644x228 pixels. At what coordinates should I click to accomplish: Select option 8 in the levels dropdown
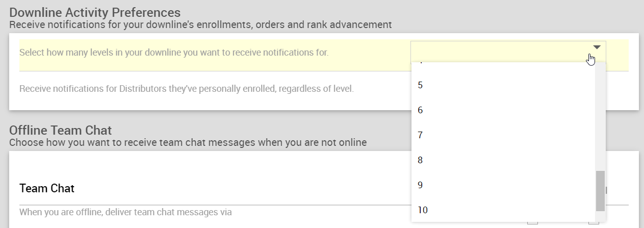pos(420,160)
